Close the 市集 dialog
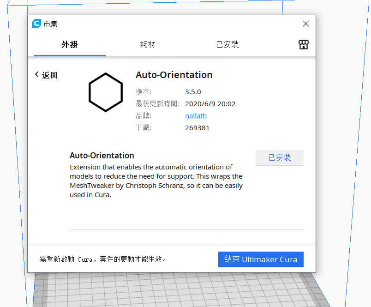Screen dimensions: 371x307 (305, 24)
